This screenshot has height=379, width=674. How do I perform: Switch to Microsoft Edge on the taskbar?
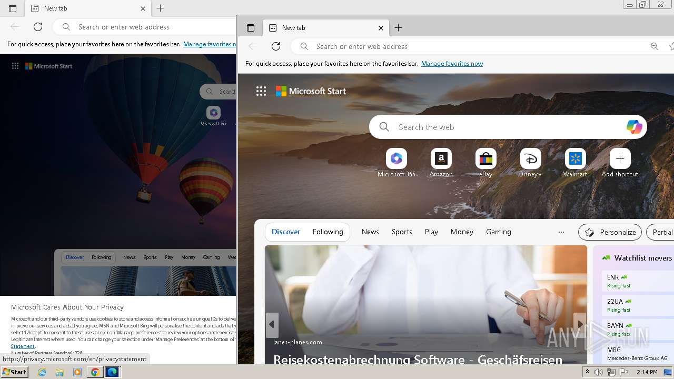tap(113, 372)
